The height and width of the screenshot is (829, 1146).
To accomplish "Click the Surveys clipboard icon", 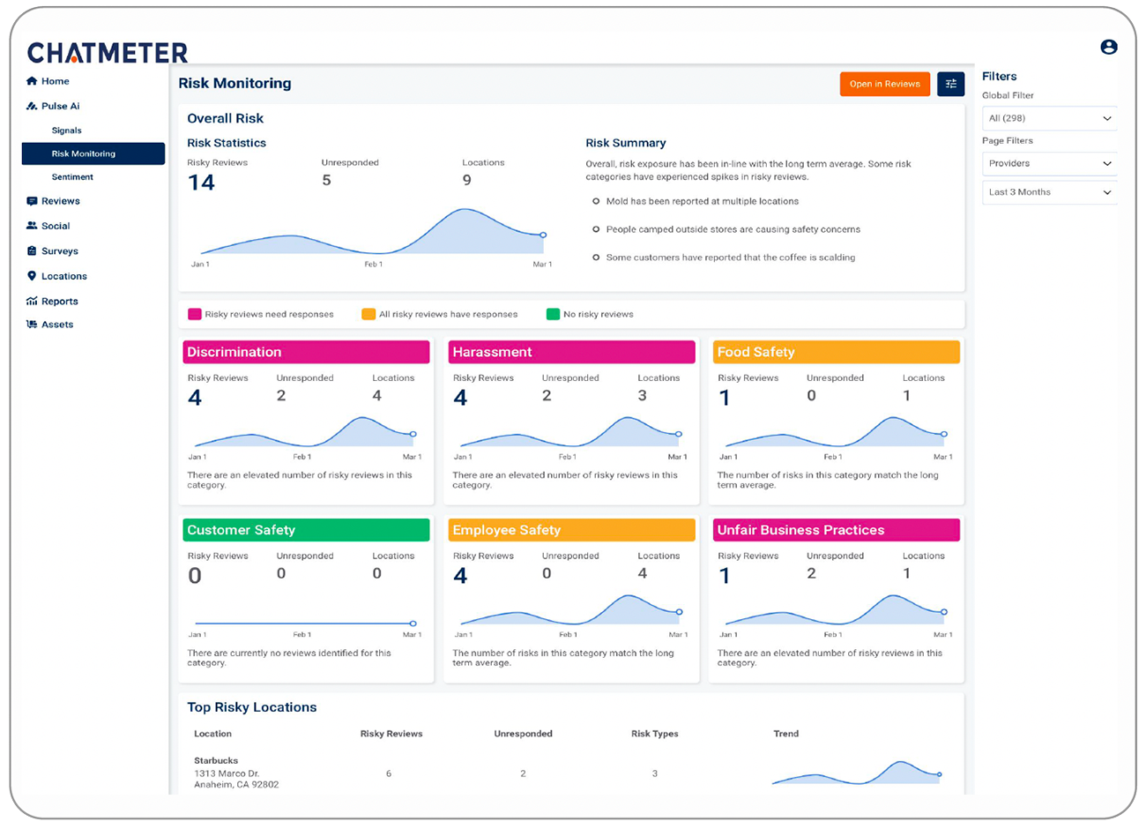I will click(32, 251).
